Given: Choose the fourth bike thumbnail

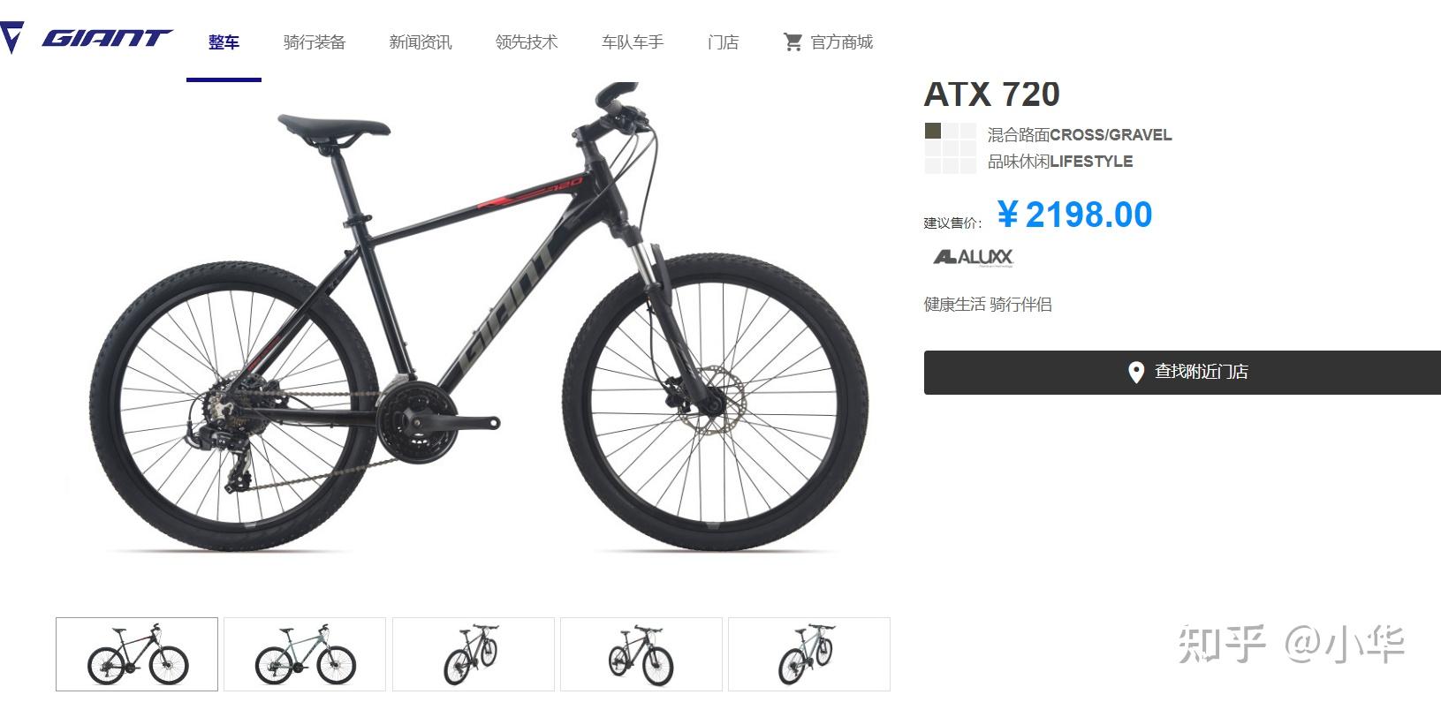Looking at the screenshot, I should pos(641,653).
